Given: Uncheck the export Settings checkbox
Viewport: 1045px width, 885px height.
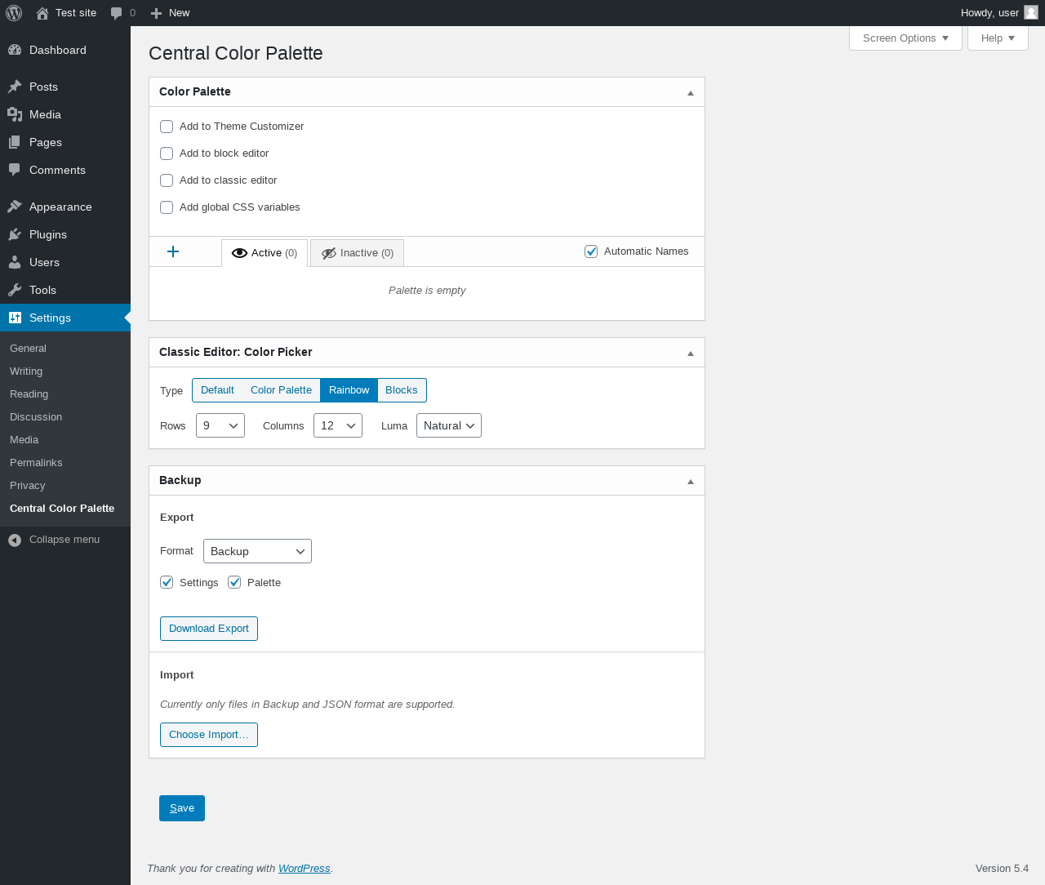Looking at the screenshot, I should (x=167, y=582).
